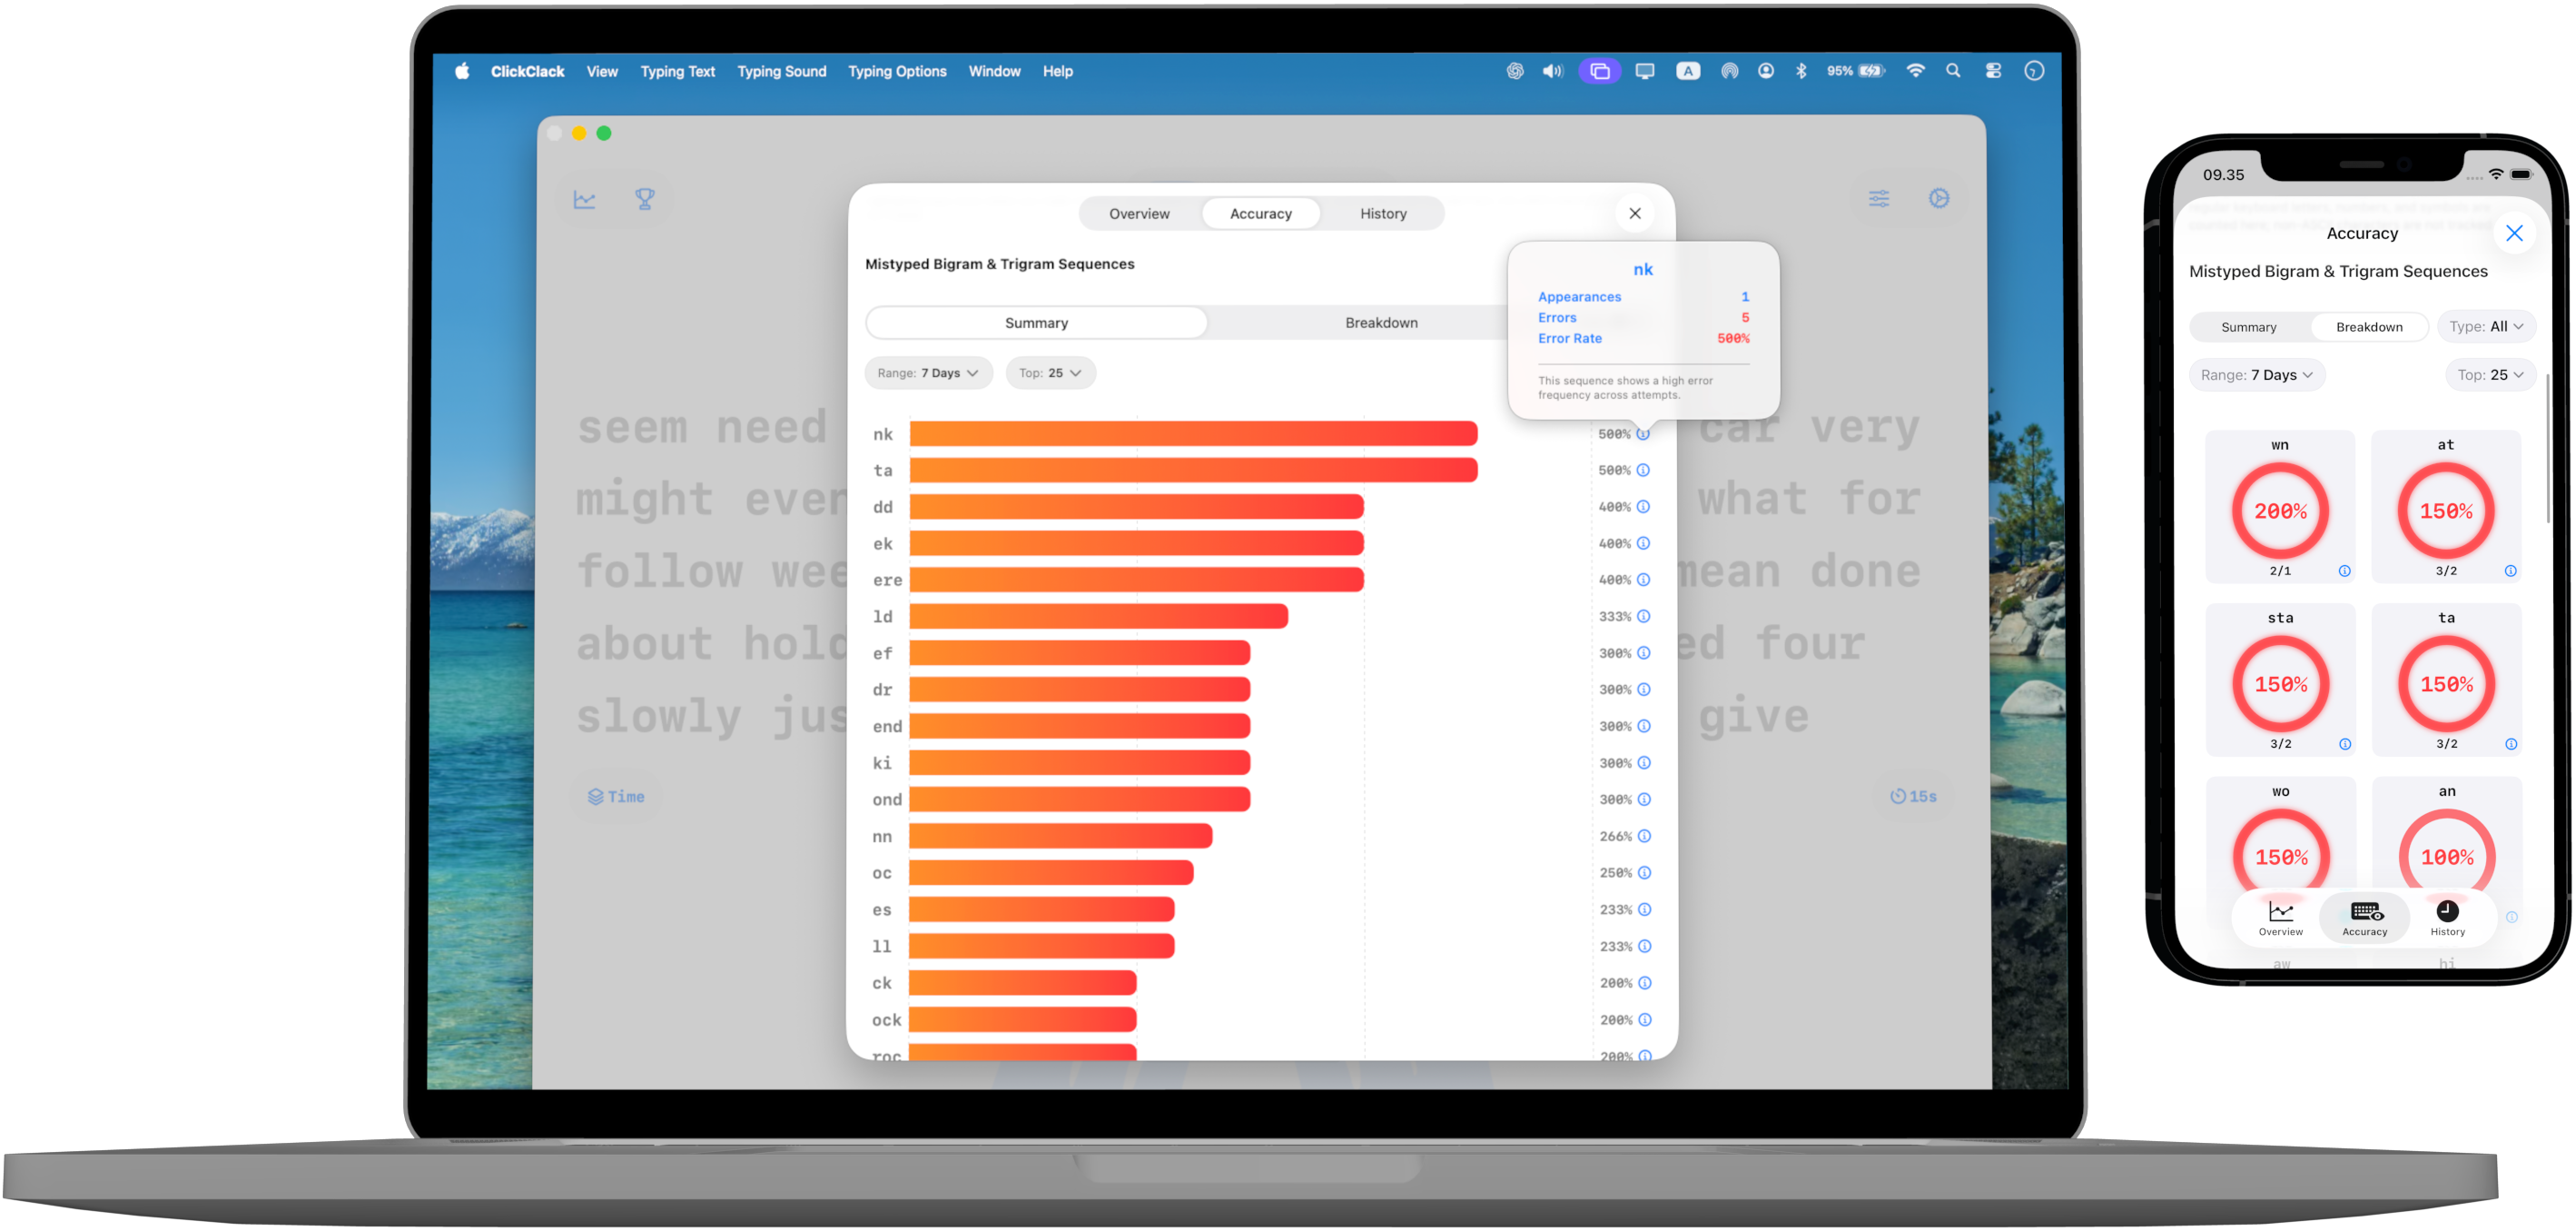Image resolution: width=2576 pixels, height=1231 pixels.
Task: Click the nk error rate bar
Action: click(1192, 434)
